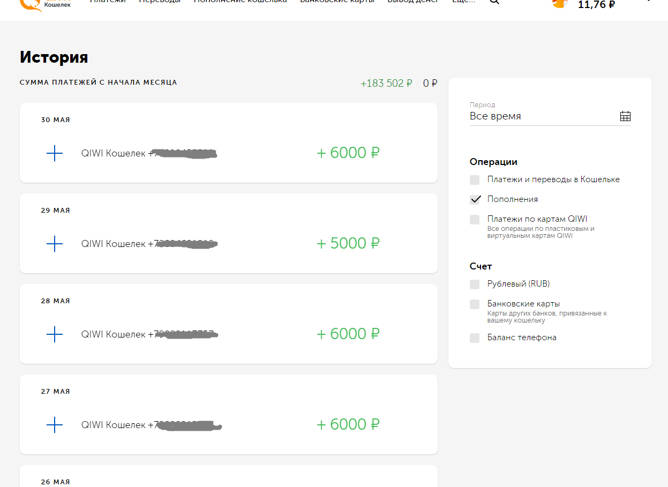Click the orange profile avatar icon
Viewport: 668px width, 487px height.
coord(560,3)
